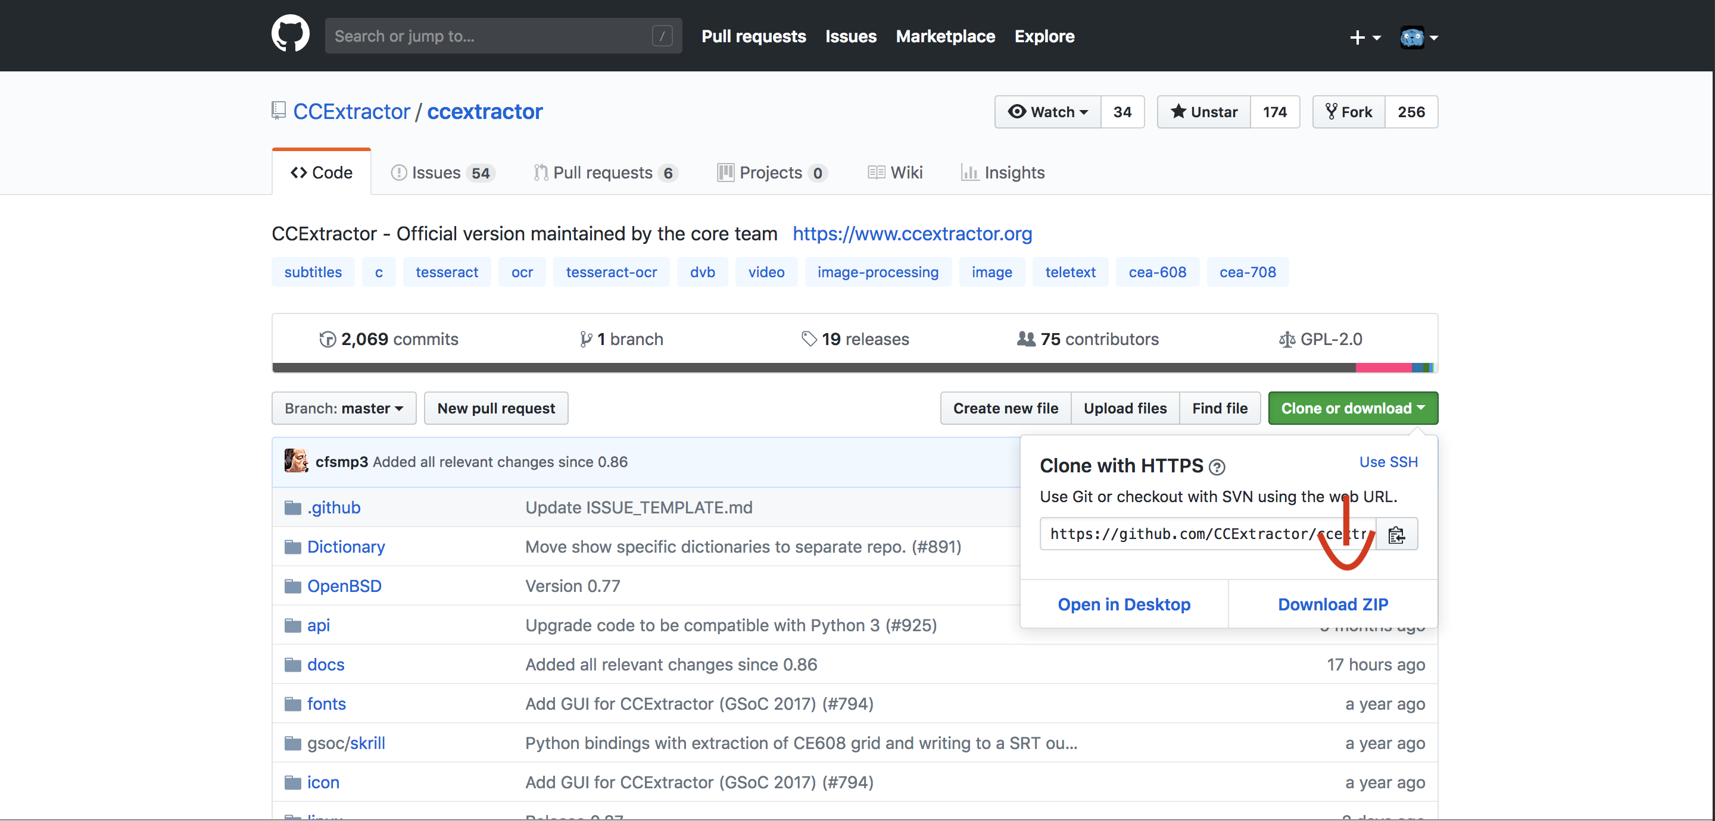Open the 2,069 commits history
This screenshot has width=1715, height=821.
pos(389,339)
